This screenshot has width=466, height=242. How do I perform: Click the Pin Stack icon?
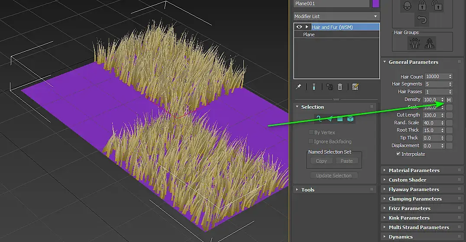point(298,87)
